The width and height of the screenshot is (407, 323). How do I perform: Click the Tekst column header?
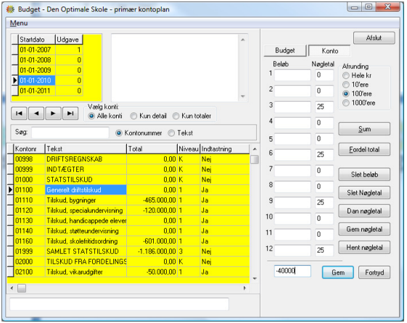pyautogui.click(x=86, y=149)
